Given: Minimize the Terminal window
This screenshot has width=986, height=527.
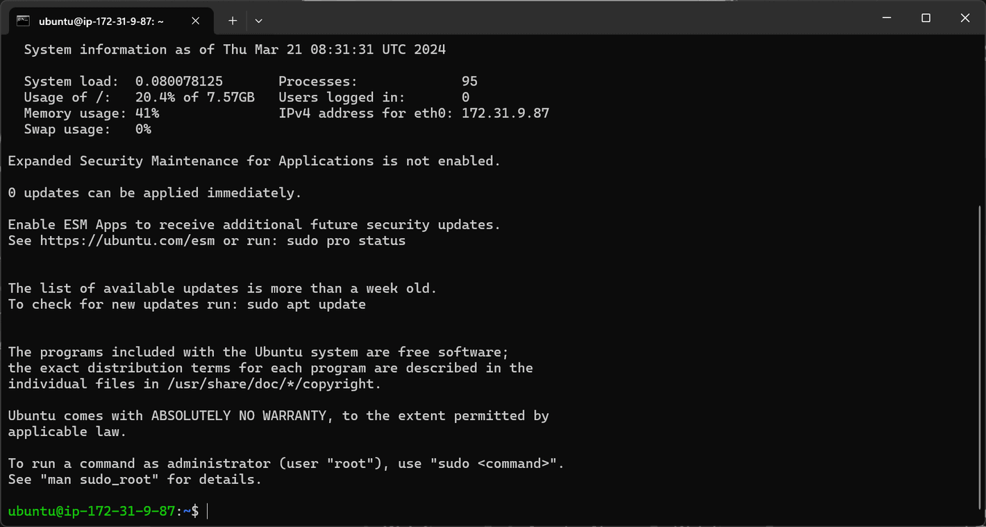Looking at the screenshot, I should (x=886, y=17).
